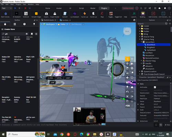The height and width of the screenshot is (137, 172).
Task: Click the Filter Properties field
Action: tap(154, 80)
